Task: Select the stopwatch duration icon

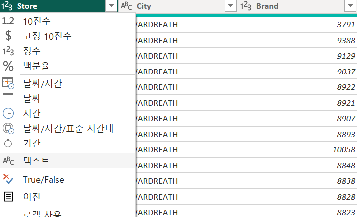Action: tap(8, 143)
